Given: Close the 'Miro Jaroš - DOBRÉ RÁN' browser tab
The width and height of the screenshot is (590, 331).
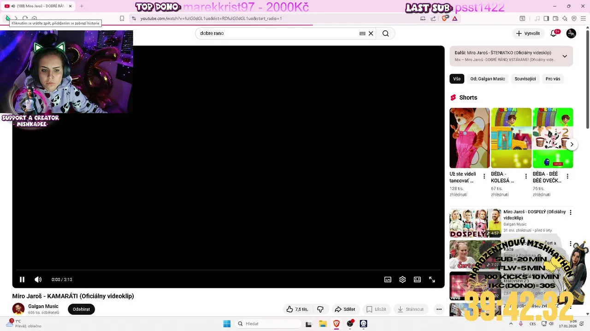Looking at the screenshot, I should (70, 6).
